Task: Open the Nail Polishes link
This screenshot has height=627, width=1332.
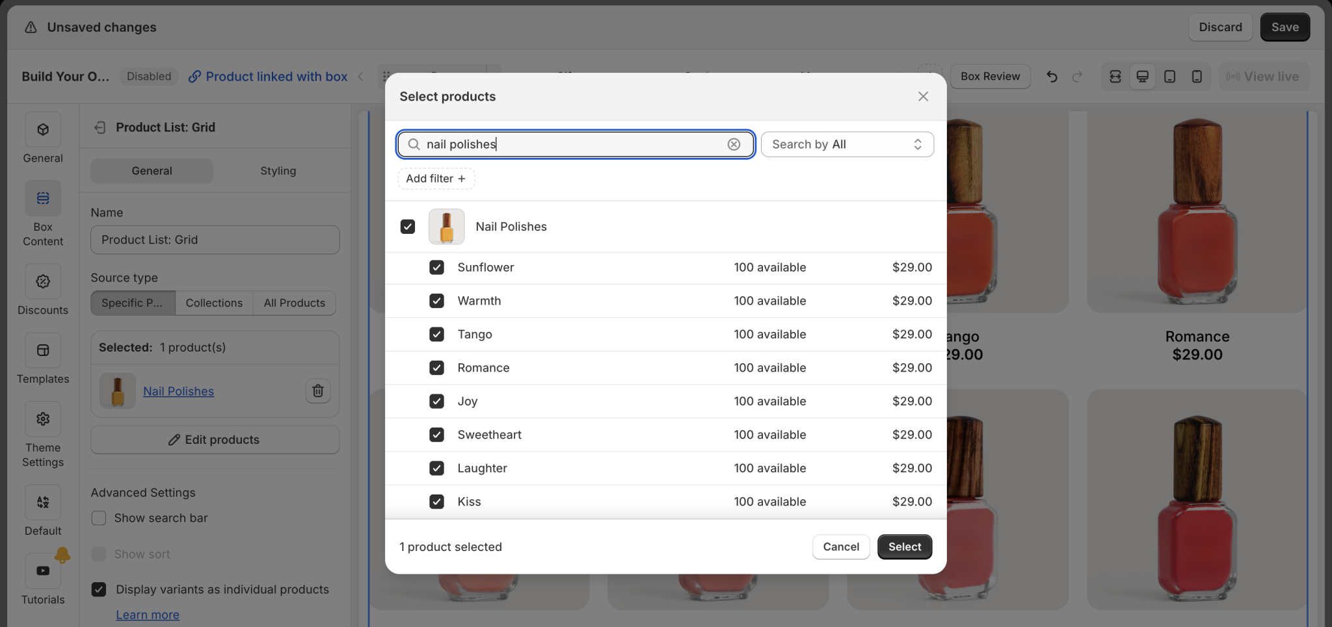Action: [x=178, y=390]
